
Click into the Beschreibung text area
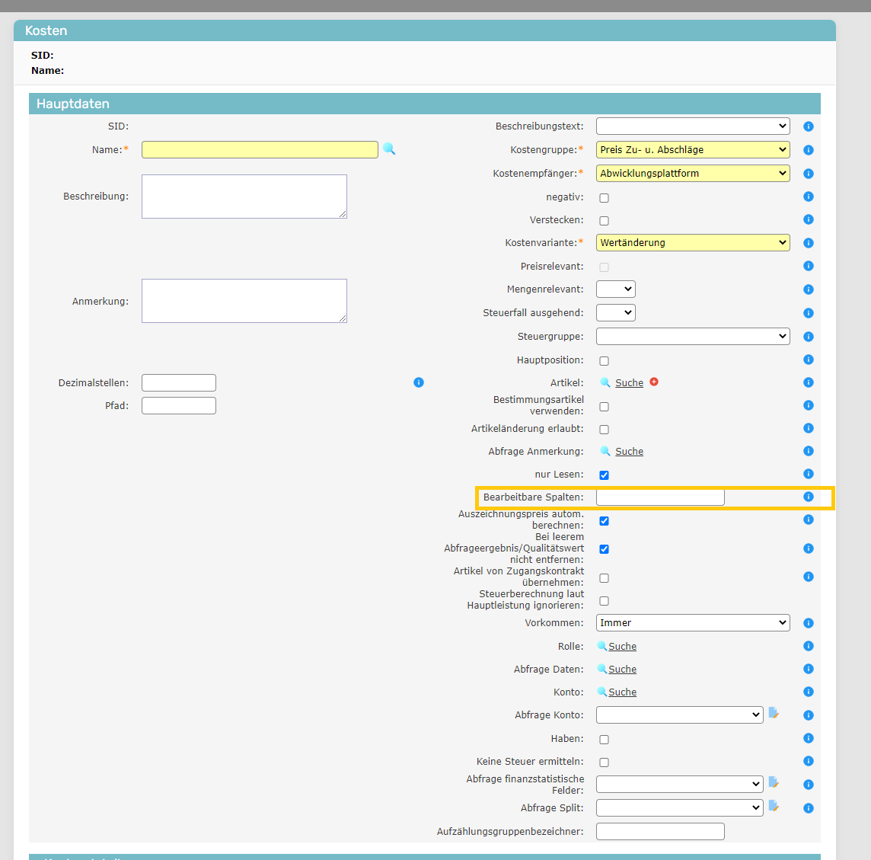[x=244, y=197]
